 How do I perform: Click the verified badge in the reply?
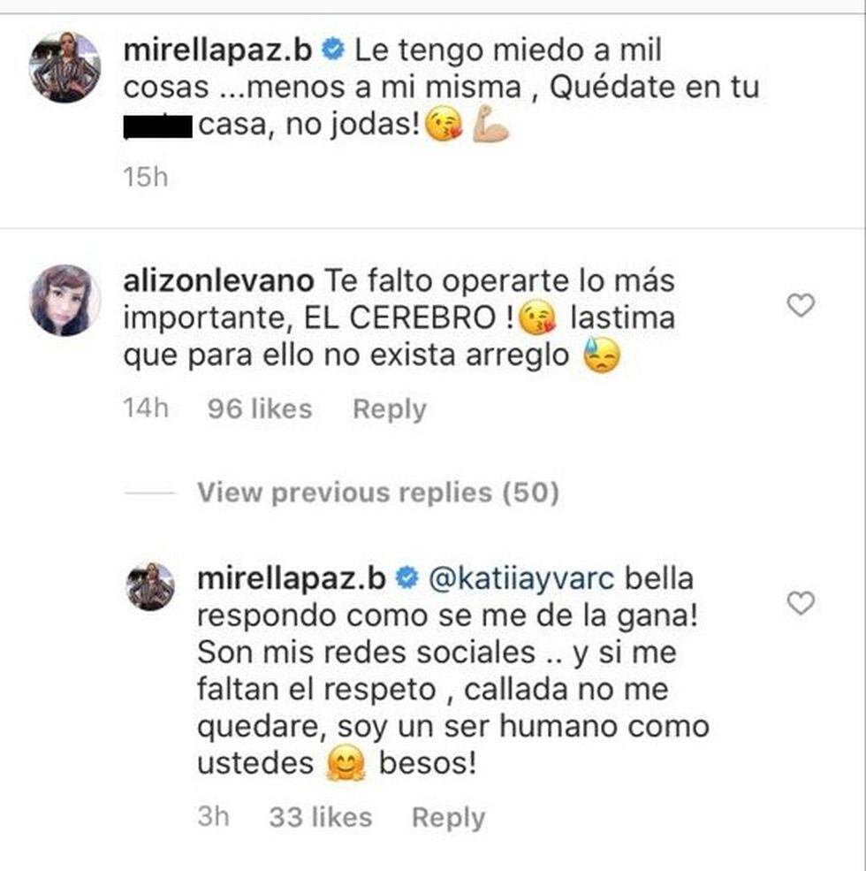(407, 579)
